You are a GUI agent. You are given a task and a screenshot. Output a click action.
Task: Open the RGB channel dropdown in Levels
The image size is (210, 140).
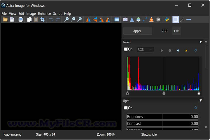[145, 50]
